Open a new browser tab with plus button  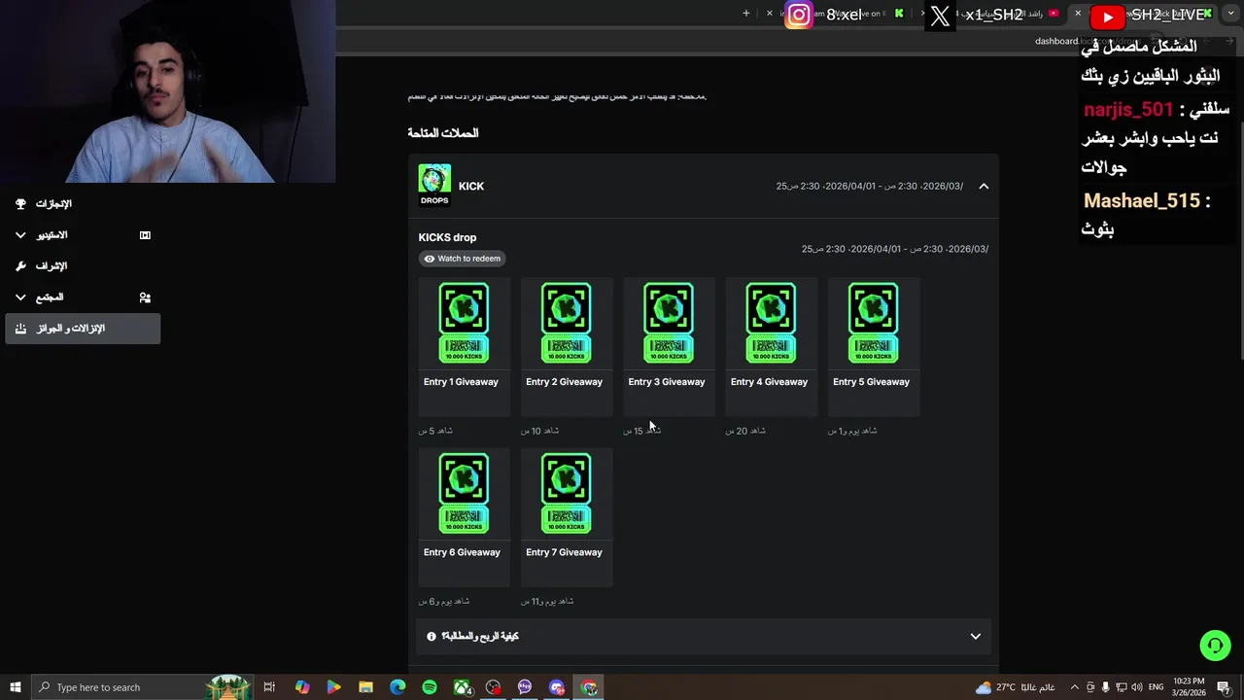(x=746, y=14)
